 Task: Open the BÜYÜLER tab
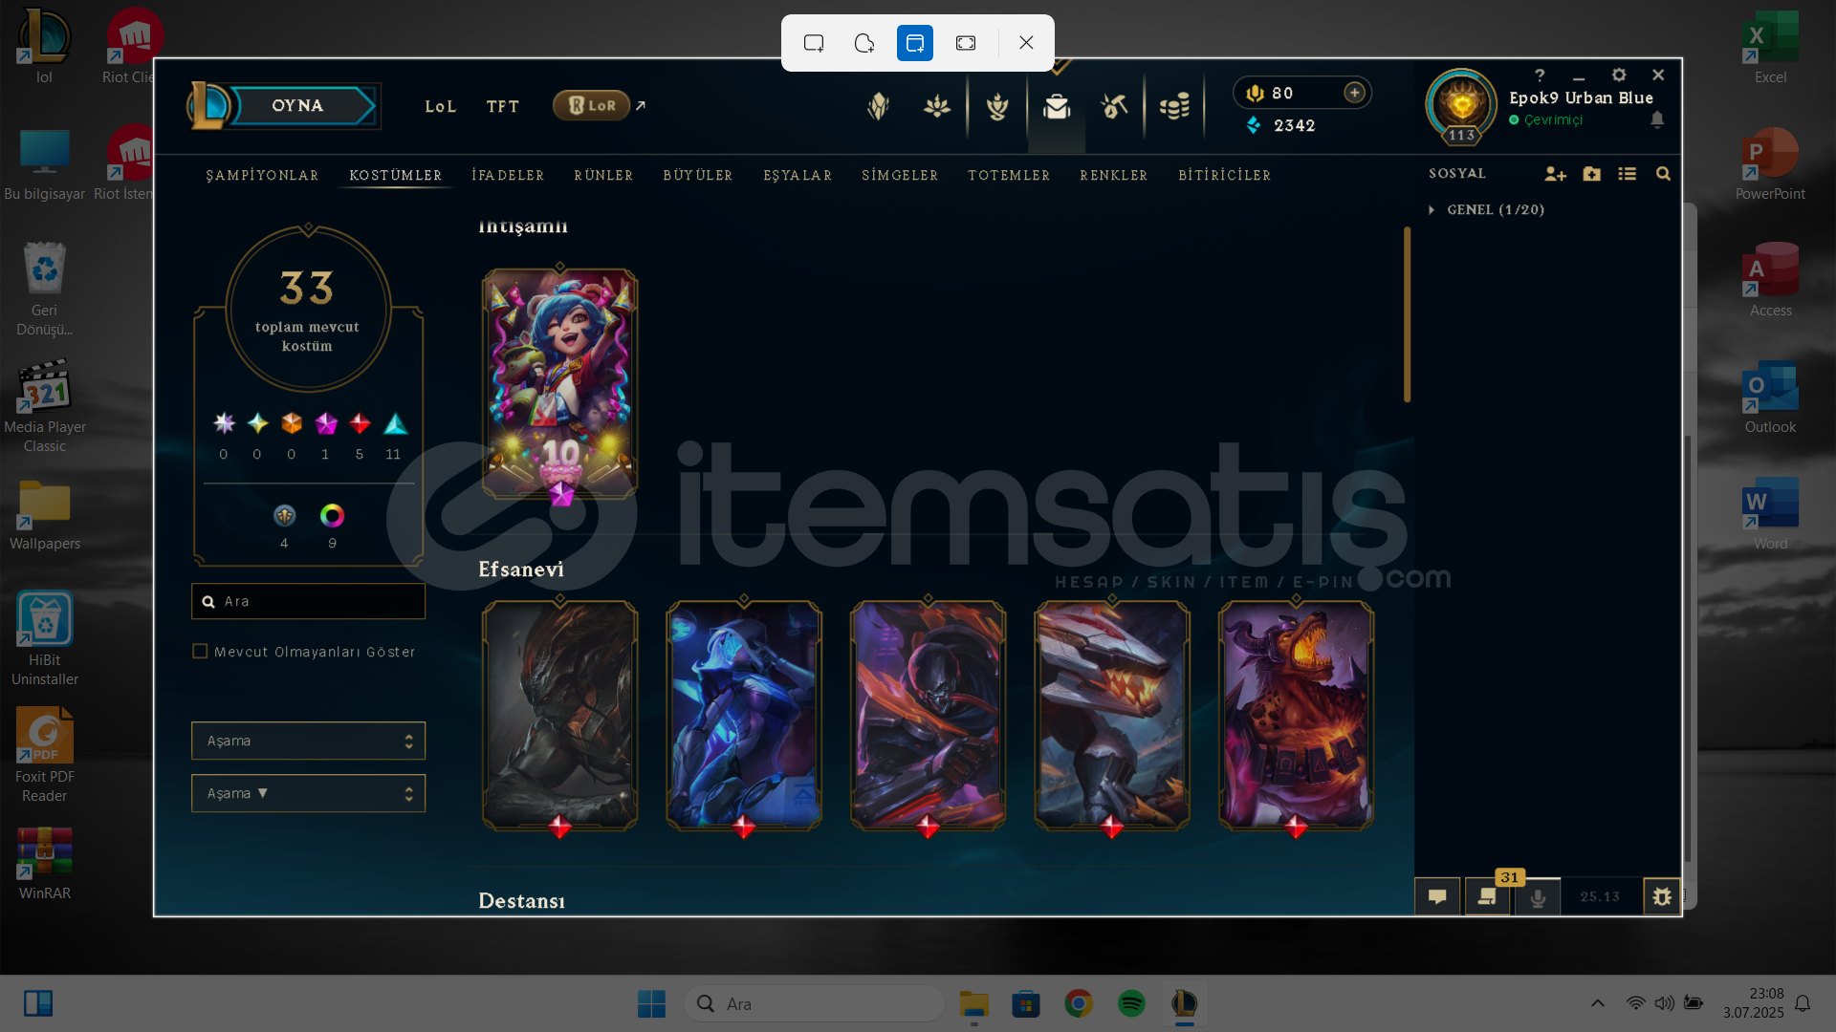click(698, 175)
